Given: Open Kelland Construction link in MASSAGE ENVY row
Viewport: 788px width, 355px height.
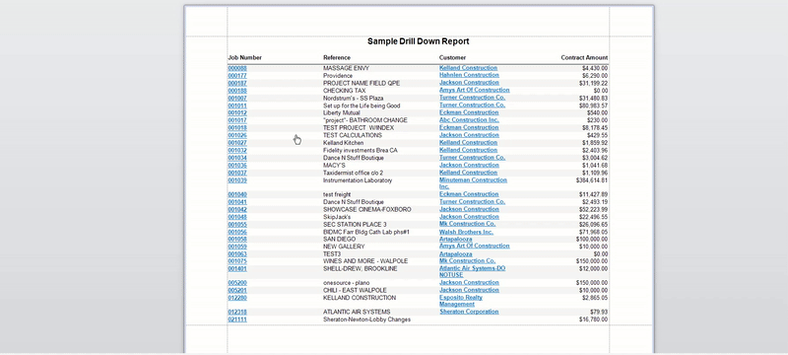Looking at the screenshot, I should (x=469, y=68).
